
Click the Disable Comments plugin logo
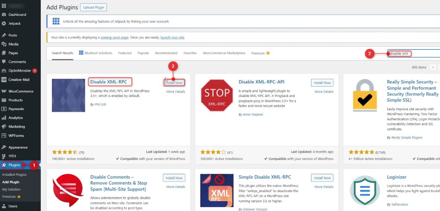69,190
